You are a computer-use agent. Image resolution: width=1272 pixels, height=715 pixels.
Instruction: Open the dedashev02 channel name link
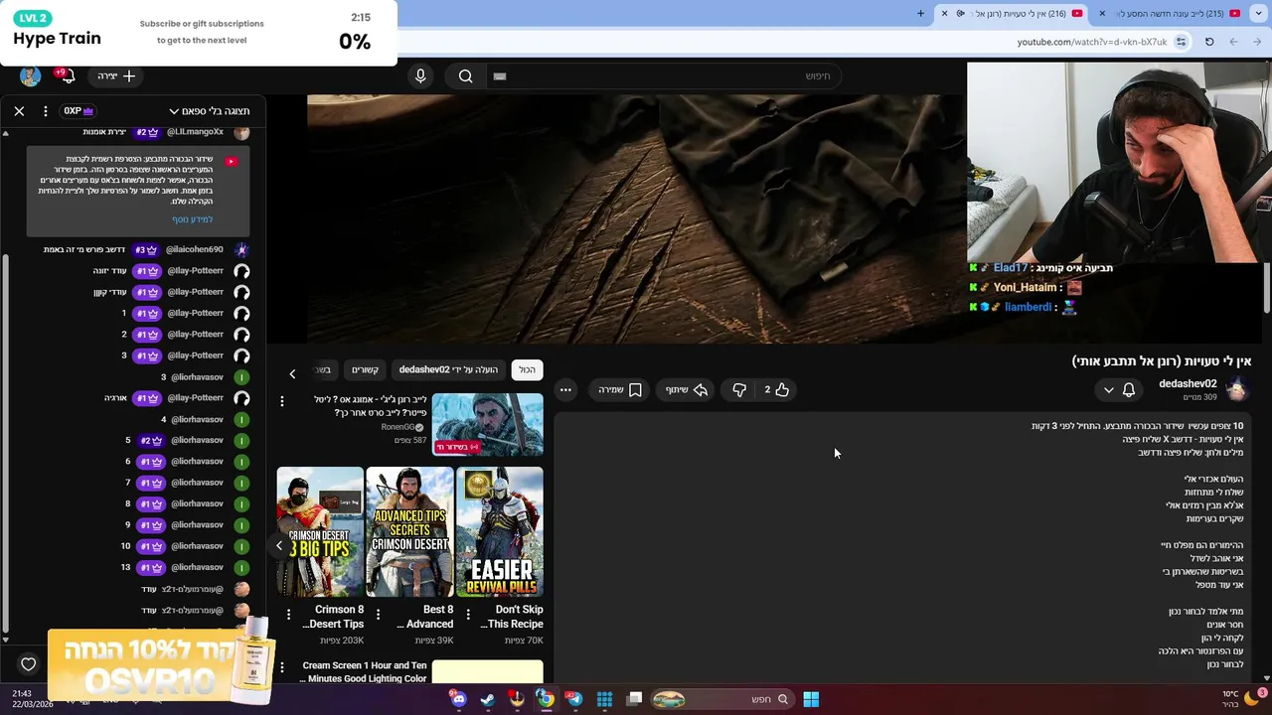coord(1188,383)
